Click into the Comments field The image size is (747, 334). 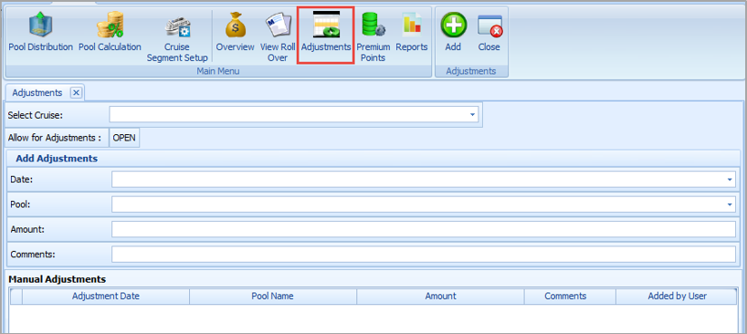424,254
